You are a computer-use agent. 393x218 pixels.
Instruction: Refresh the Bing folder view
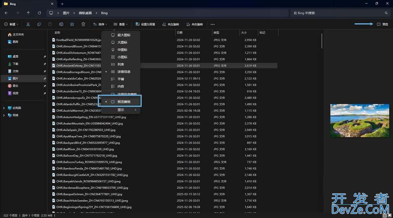point(39,13)
